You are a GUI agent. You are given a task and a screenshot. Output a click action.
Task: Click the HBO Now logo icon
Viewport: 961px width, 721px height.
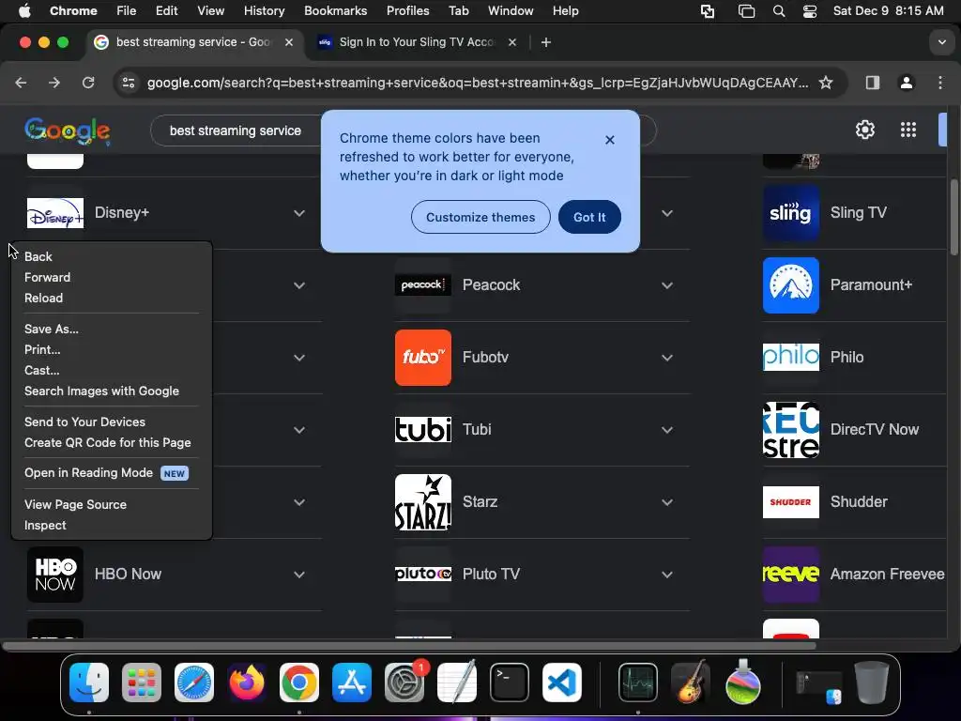tap(55, 575)
